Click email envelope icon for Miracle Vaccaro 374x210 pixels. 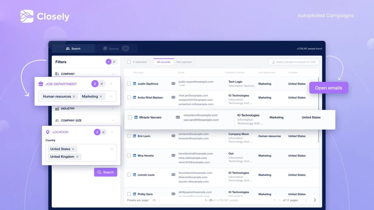178,117
